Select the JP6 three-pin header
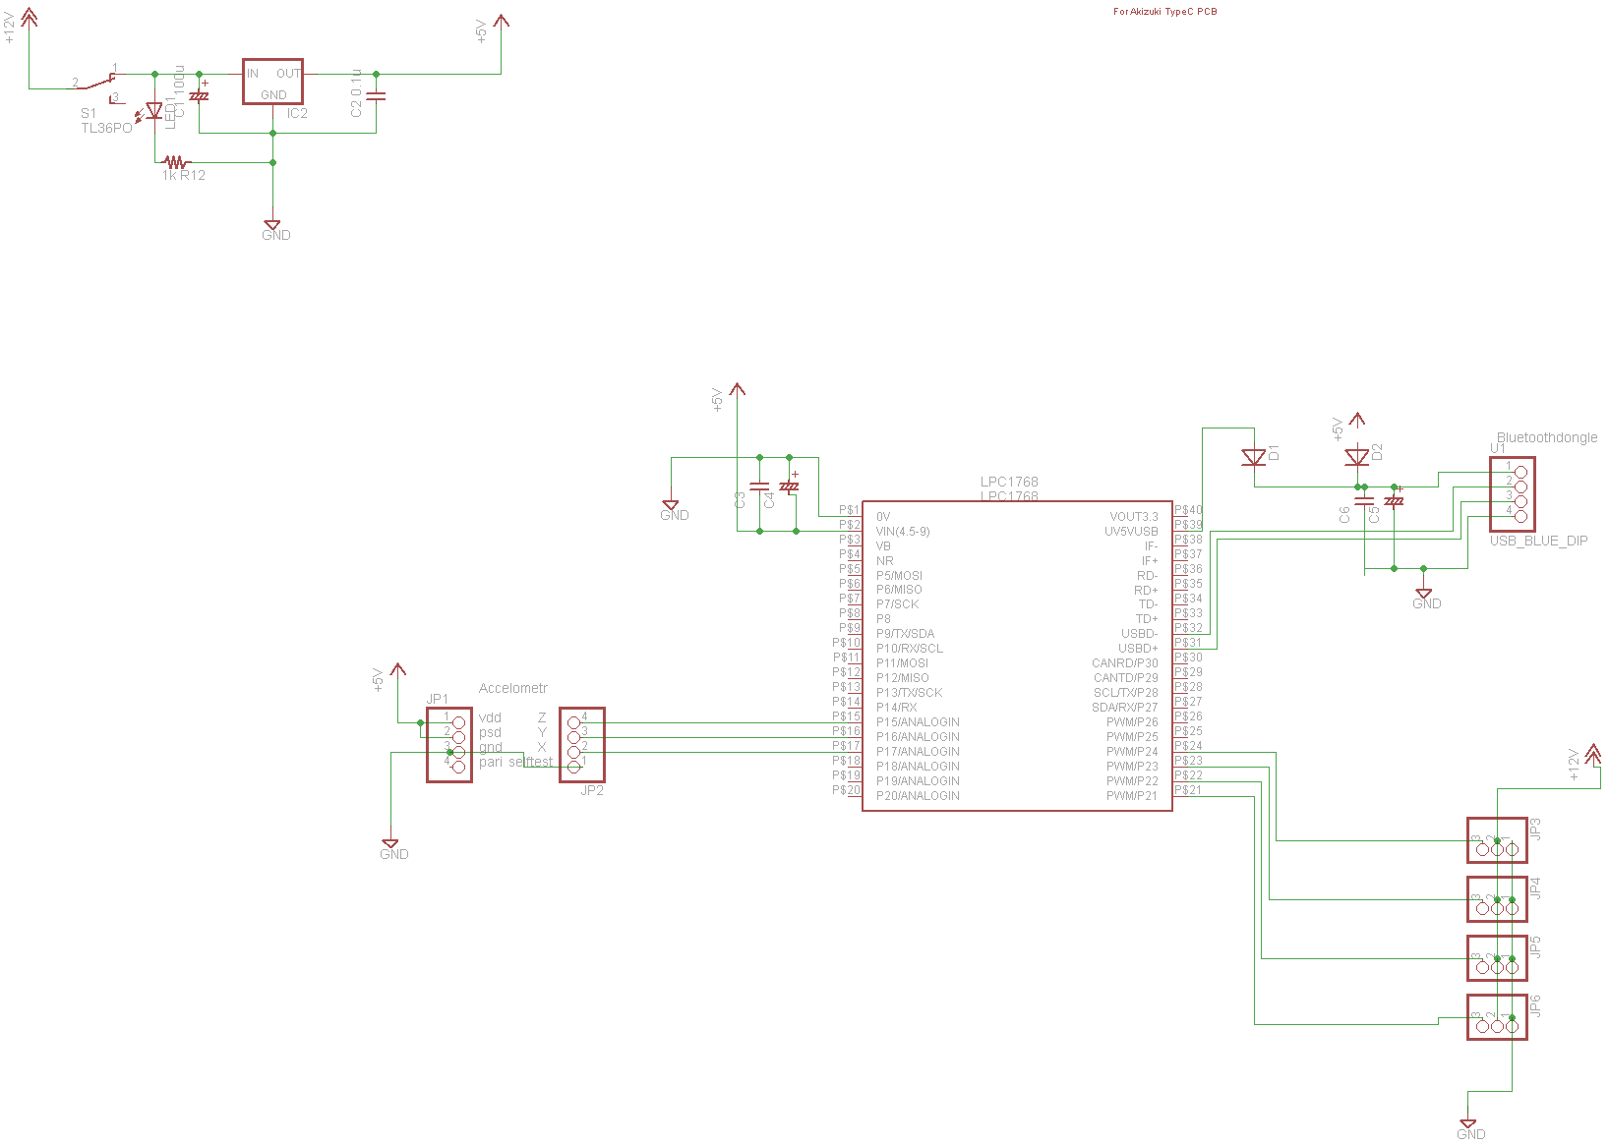This screenshot has height=1144, width=1609. (1497, 1017)
